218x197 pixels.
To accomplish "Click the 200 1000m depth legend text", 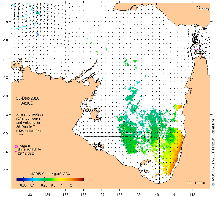I will pos(196,183).
